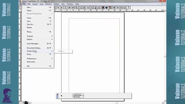Viewport: 185px width, 104px height.
Task: Expand the Printer Styles submenu arrow
Action: click(x=52, y=51)
